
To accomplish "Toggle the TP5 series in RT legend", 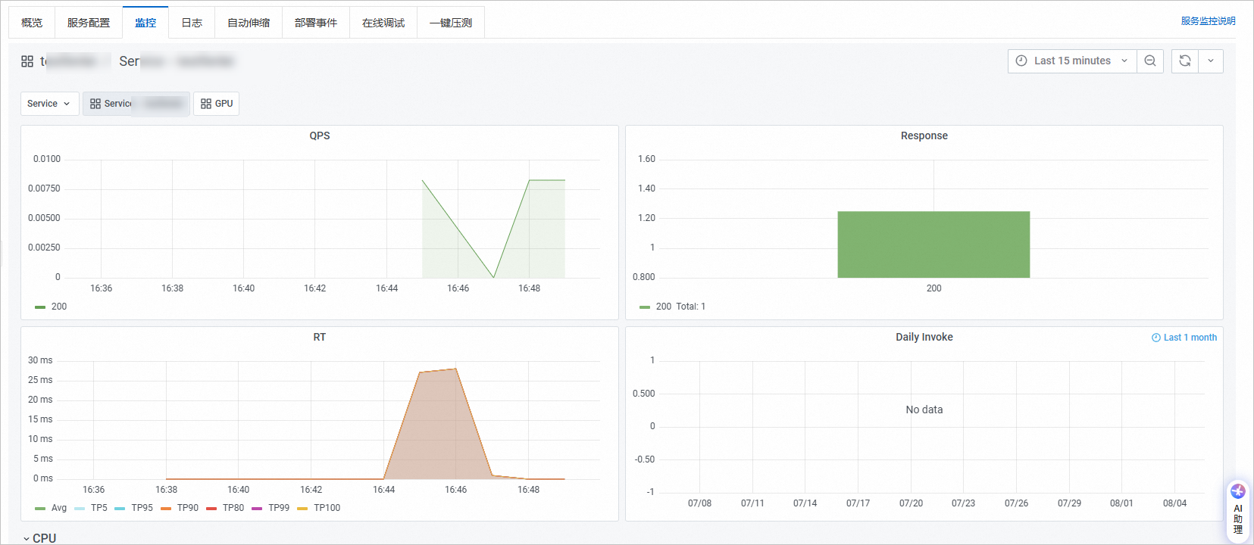I will point(91,508).
